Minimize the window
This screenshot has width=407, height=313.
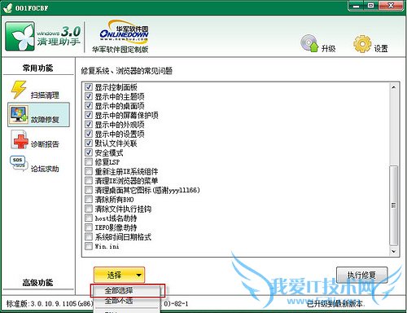(357, 6)
